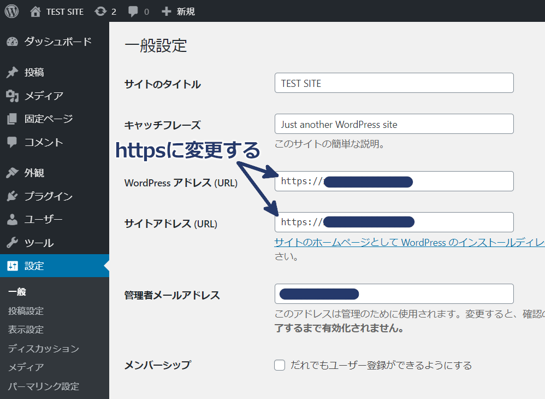Open the comments bubble icon in admin bar
Image resolution: width=545 pixels, height=399 pixels.
tap(133, 11)
